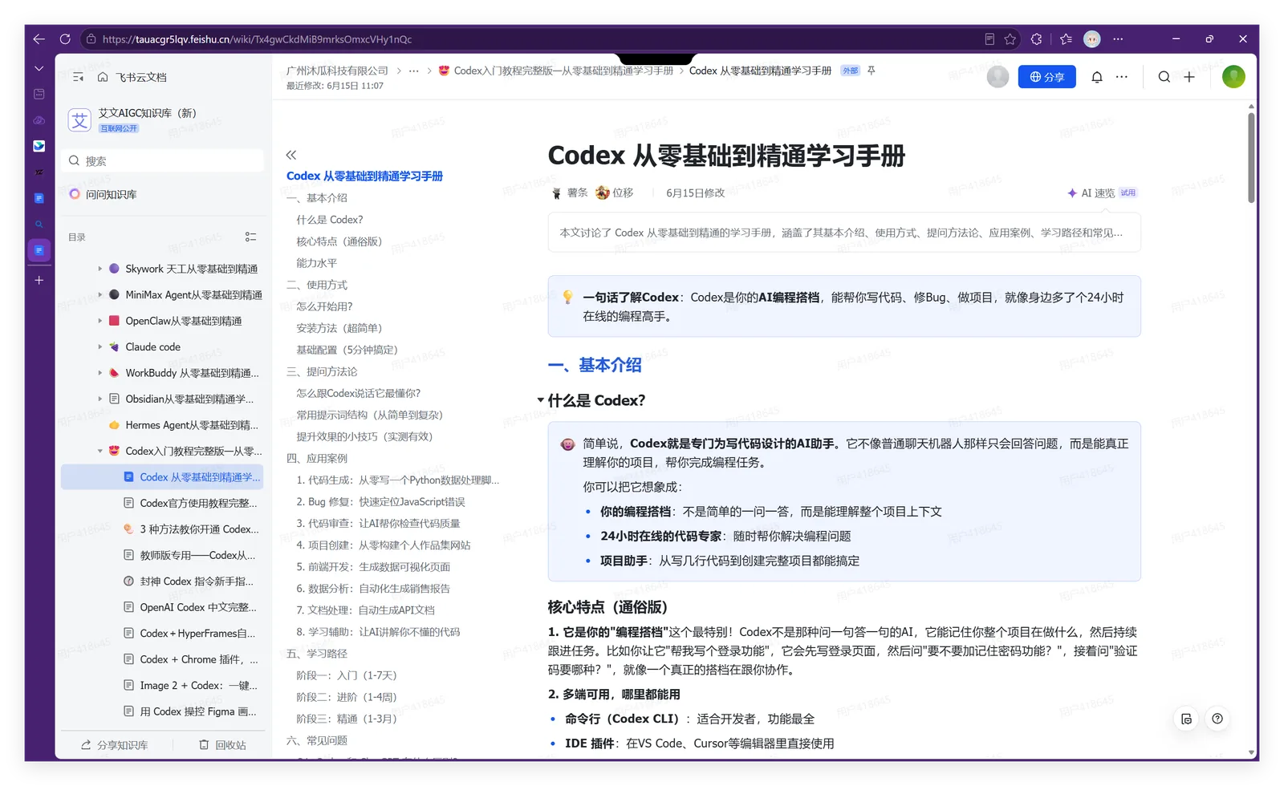Image resolution: width=1284 pixels, height=786 pixels.
Task: Open the green user avatar menu
Action: tap(1233, 76)
